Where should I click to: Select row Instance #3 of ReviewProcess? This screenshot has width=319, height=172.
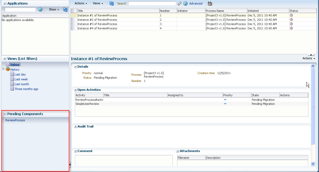pos(194,24)
